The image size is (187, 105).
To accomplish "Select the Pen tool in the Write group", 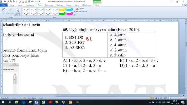I will [x=3, y=11].
